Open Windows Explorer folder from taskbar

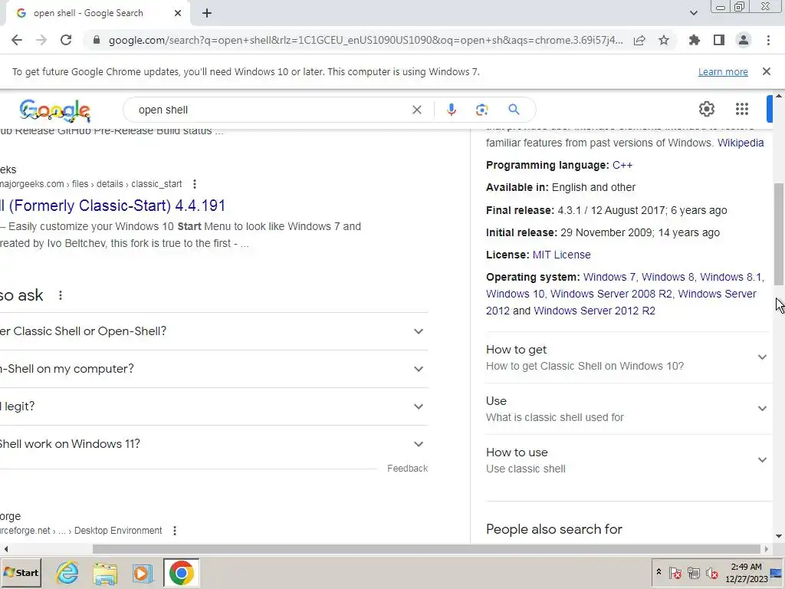(104, 572)
